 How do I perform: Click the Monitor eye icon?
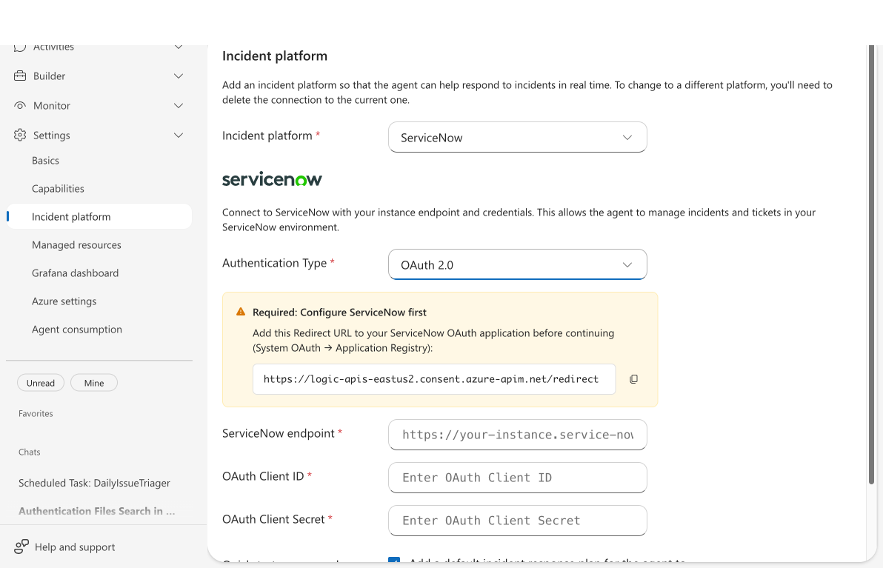[20, 105]
